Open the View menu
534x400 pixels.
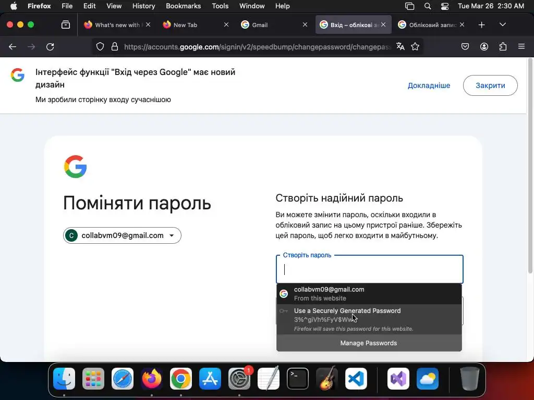click(114, 6)
